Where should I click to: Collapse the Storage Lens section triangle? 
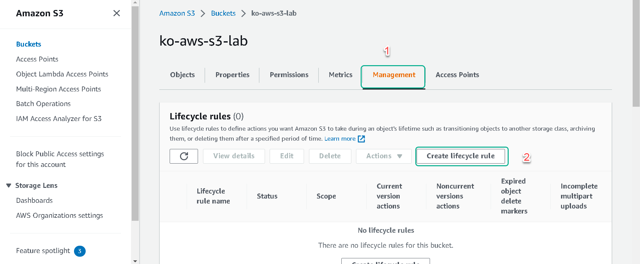9,186
